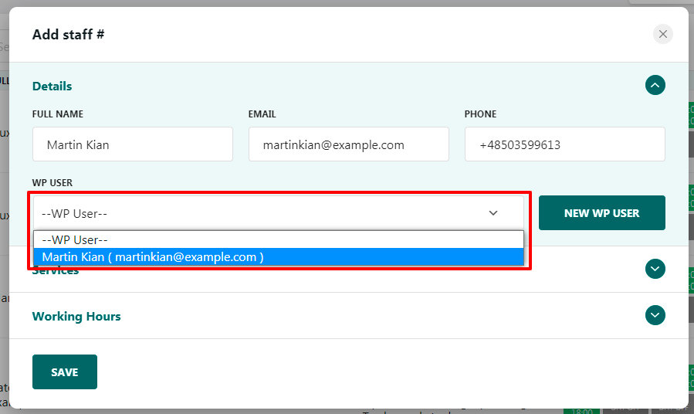Expand the Working Hours section chevron

(x=655, y=315)
